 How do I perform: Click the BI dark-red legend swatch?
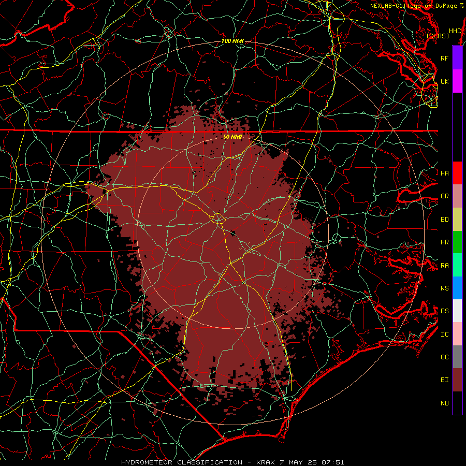pyautogui.click(x=457, y=380)
